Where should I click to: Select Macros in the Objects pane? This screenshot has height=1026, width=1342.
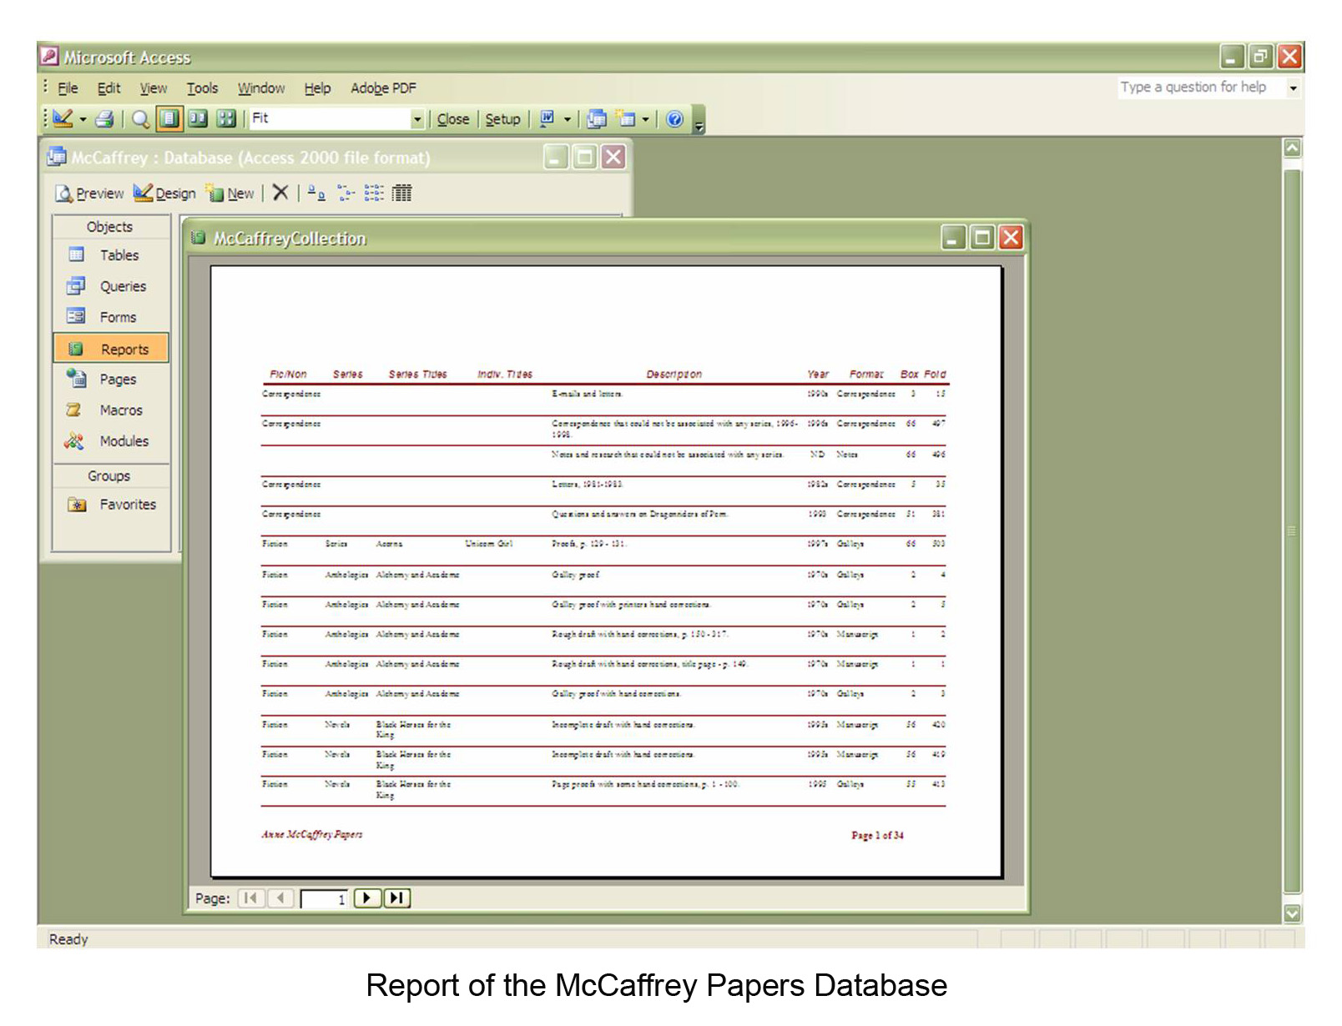[x=111, y=410]
